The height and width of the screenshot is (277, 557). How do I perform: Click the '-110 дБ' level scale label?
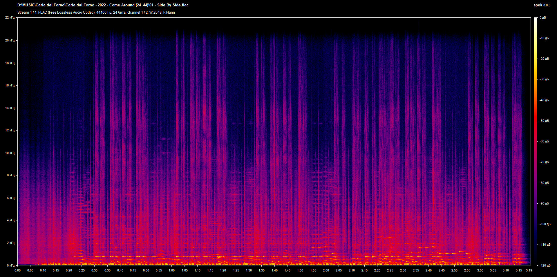click(545, 245)
